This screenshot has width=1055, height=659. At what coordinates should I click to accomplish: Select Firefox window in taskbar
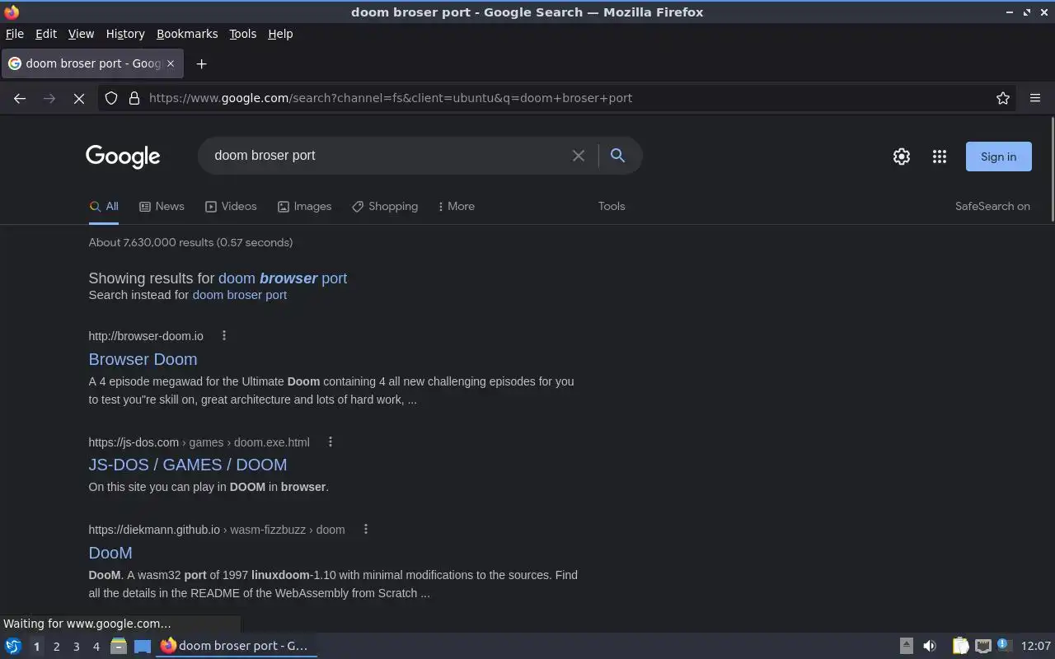tap(237, 646)
